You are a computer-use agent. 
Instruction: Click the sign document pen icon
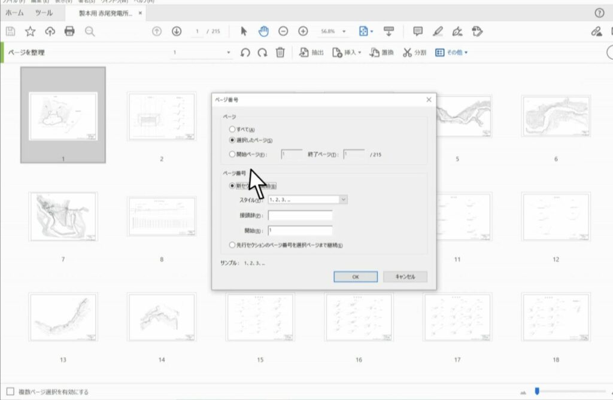click(457, 31)
